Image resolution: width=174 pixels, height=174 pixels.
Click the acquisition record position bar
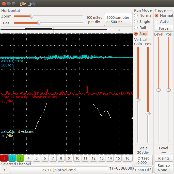coord(54,30)
